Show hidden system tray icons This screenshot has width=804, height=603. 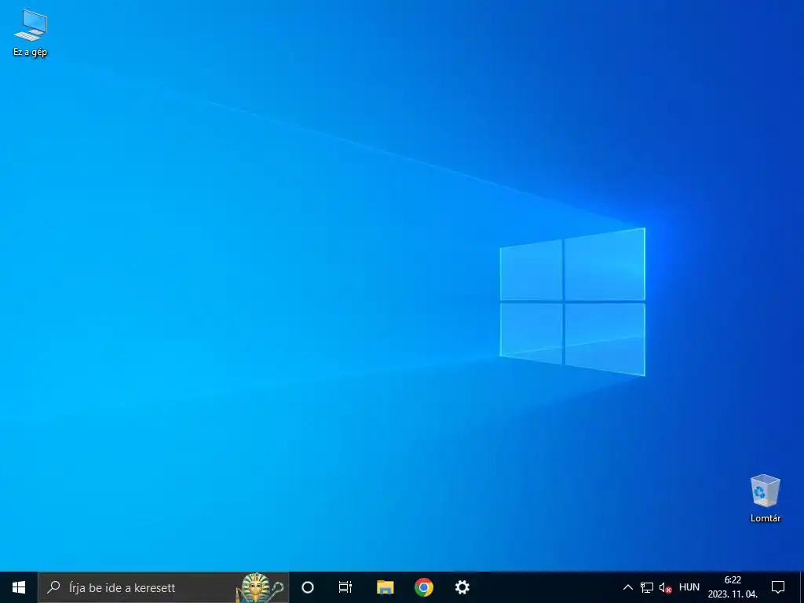pyautogui.click(x=627, y=587)
